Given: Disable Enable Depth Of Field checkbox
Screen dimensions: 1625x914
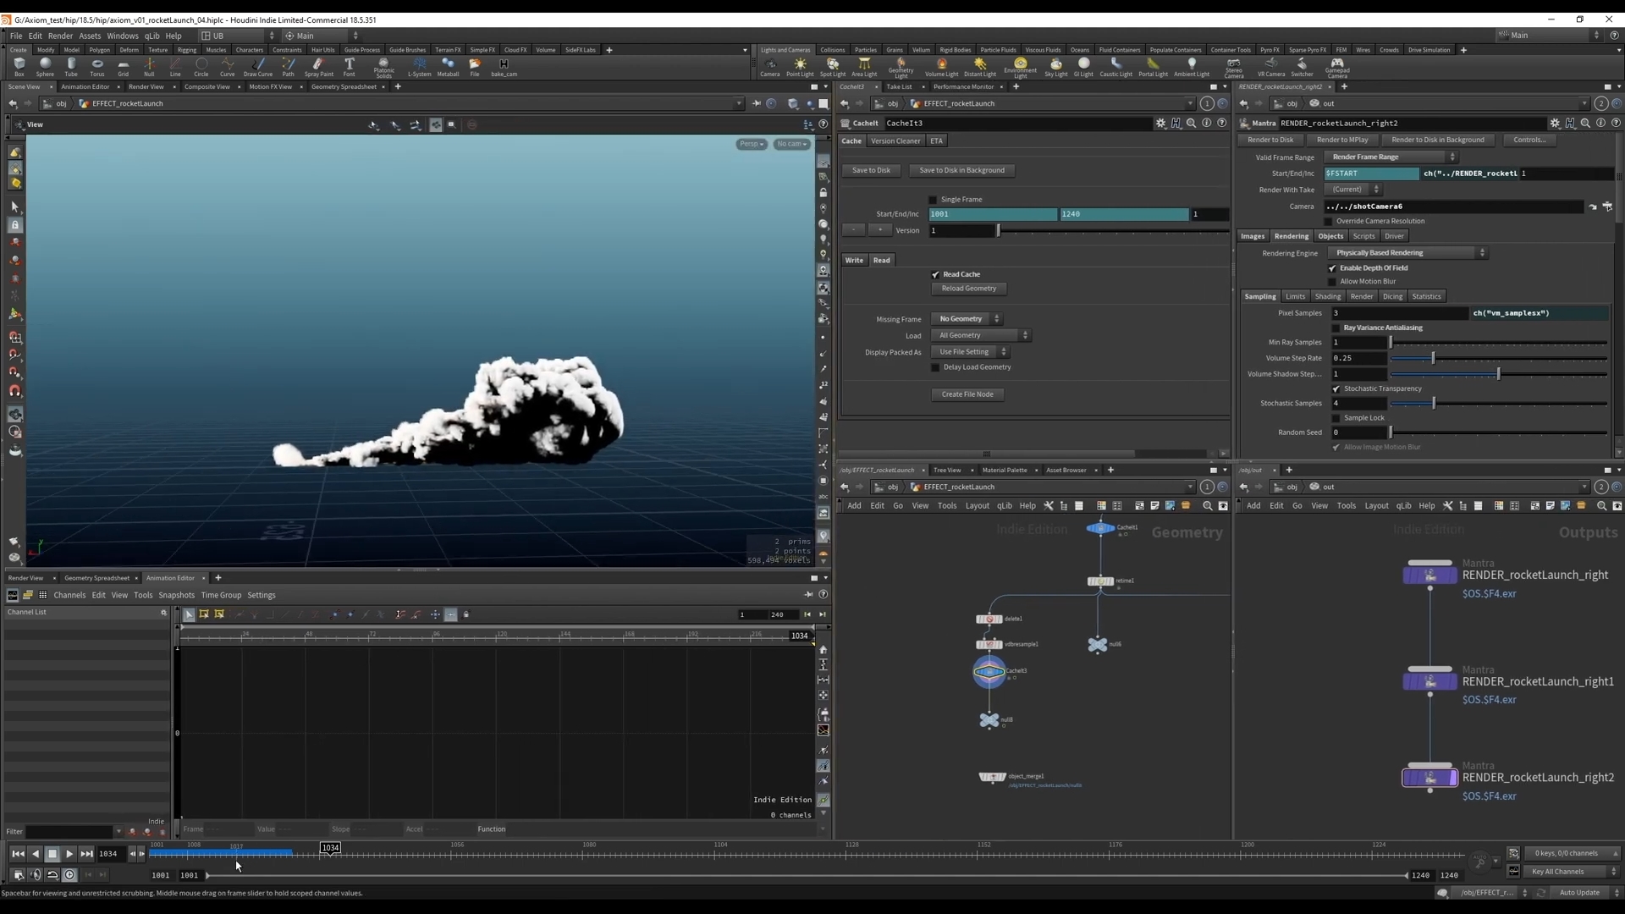Looking at the screenshot, I should (x=1332, y=268).
